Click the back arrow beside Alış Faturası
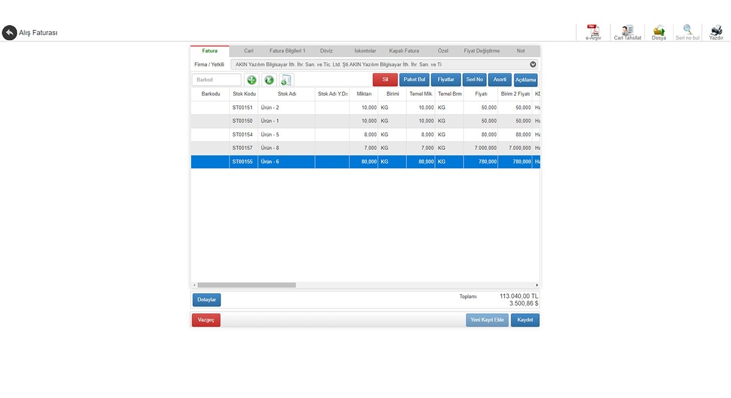Screen dimensions: 731x398 (9, 32)
